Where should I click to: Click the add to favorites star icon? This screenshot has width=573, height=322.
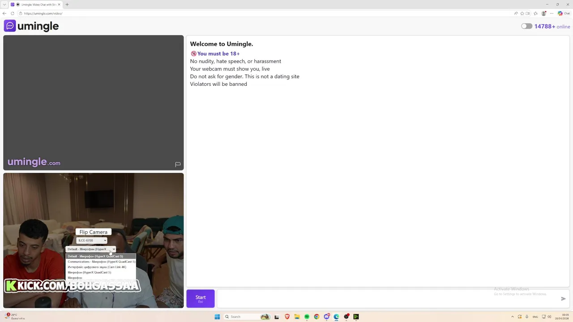click(x=522, y=13)
